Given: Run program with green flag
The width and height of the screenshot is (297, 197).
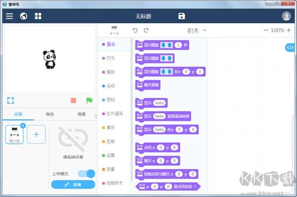Looking at the screenshot, I should pos(89,100).
